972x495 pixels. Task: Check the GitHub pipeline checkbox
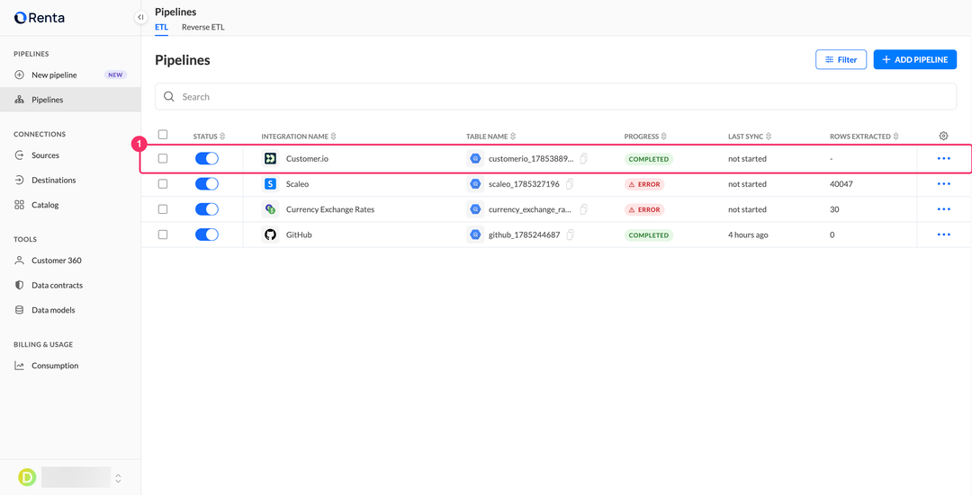162,234
